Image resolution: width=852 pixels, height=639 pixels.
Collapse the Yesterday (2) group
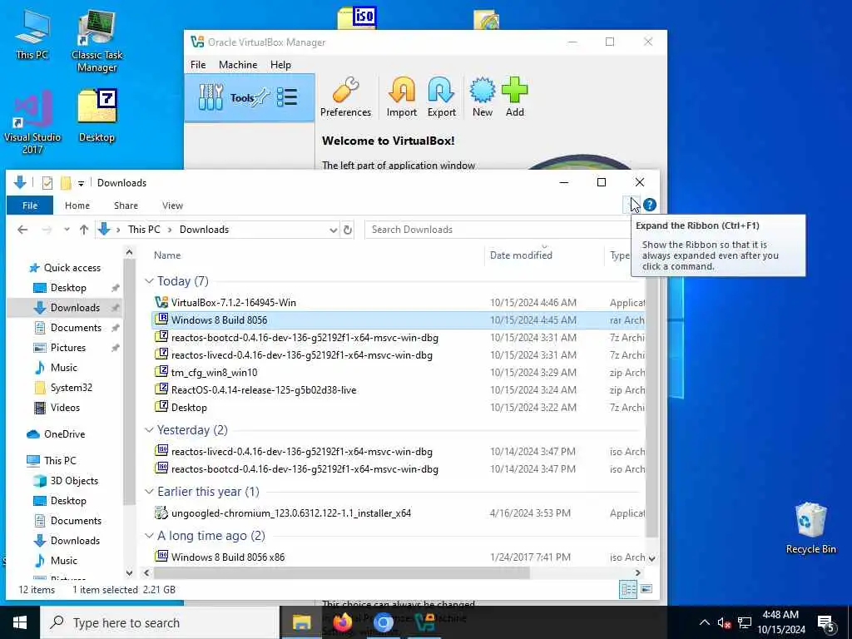click(149, 430)
